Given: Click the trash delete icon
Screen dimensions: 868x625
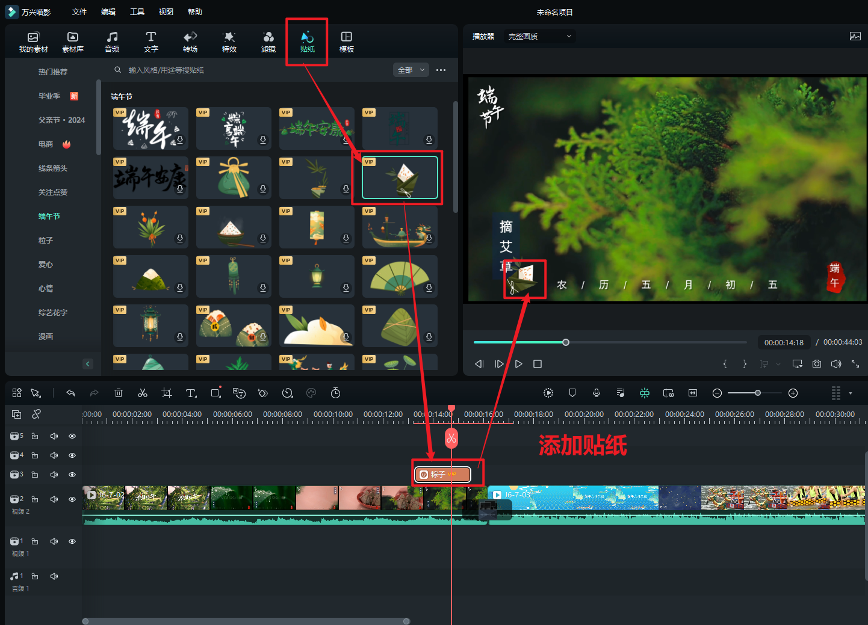Looking at the screenshot, I should (x=119, y=393).
